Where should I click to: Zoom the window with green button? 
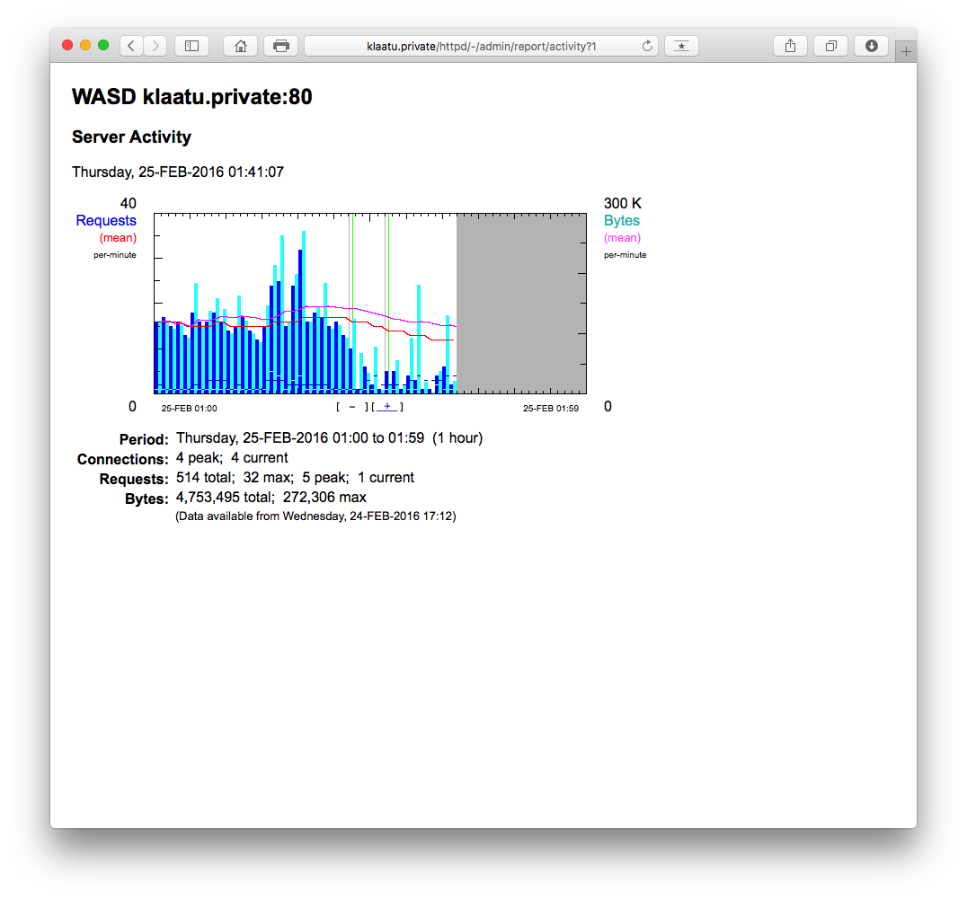click(x=103, y=45)
